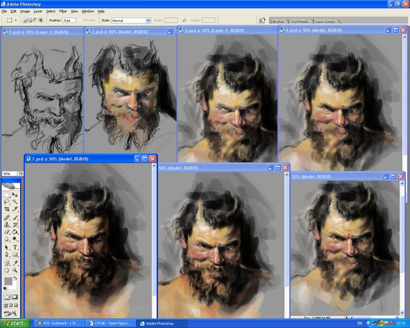Image resolution: width=410 pixels, height=328 pixels.
Task: Expand the tool preset picker arrow
Action: [16, 20]
